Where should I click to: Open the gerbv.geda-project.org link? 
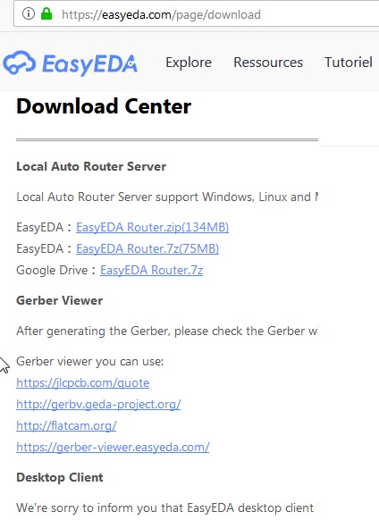pyautogui.click(x=98, y=404)
